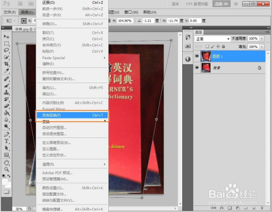The width and height of the screenshot is (272, 212).
Task: Select the Crop tool
Action: 7,64
